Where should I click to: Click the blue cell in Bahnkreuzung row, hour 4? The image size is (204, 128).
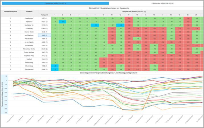(x=55, y=69)
